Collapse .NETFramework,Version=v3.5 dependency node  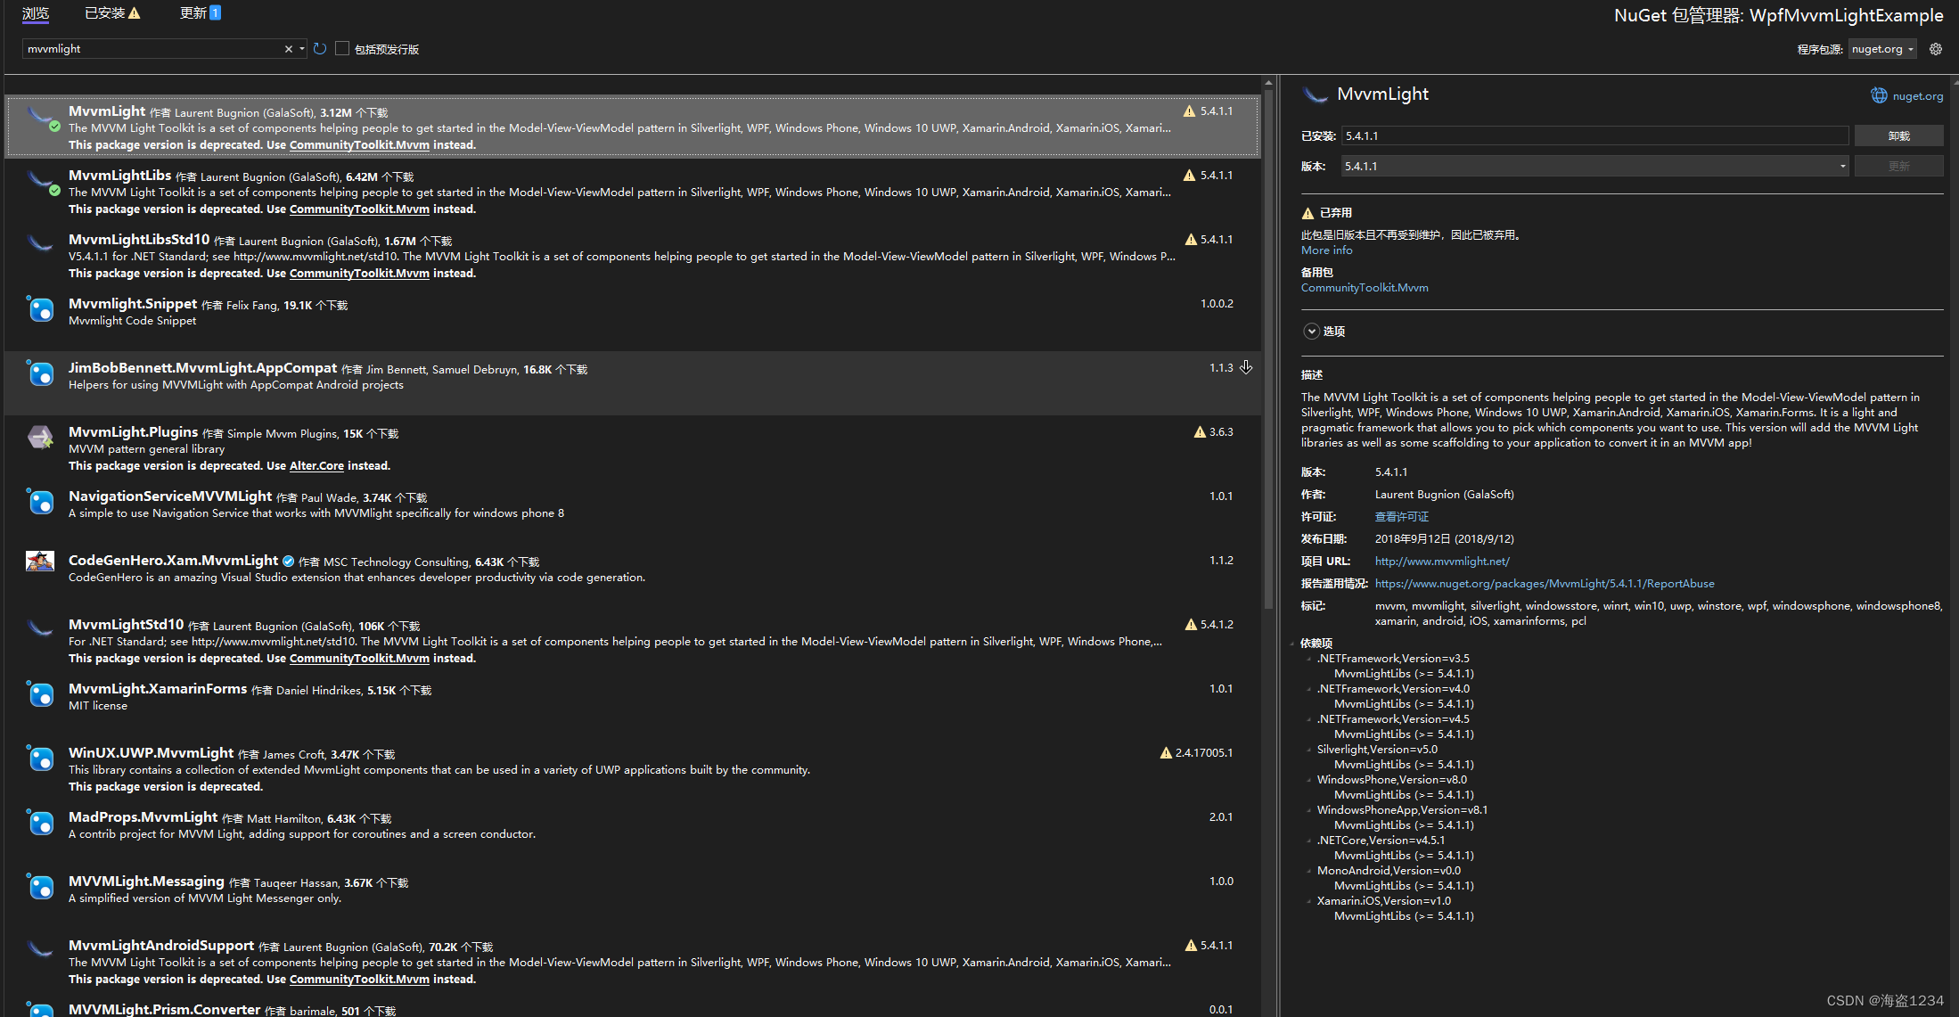tap(1309, 659)
